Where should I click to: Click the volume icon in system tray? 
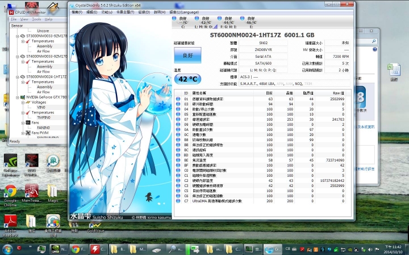point(370,249)
